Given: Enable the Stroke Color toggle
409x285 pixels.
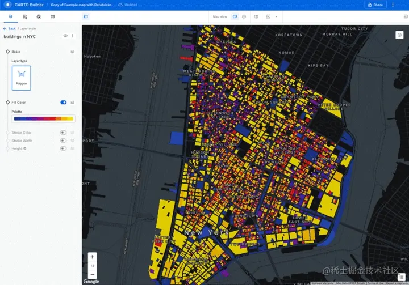Looking at the screenshot, I should click(64, 133).
